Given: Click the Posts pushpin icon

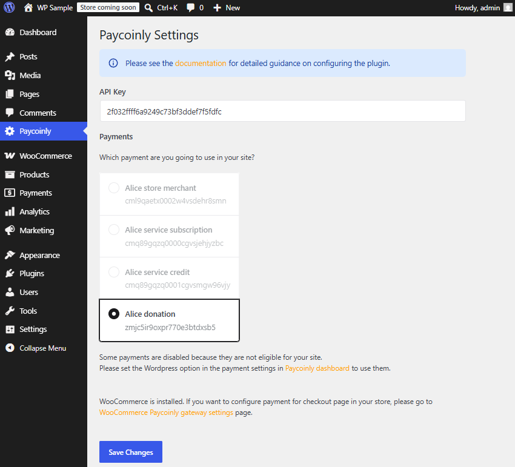Looking at the screenshot, I should tap(10, 56).
